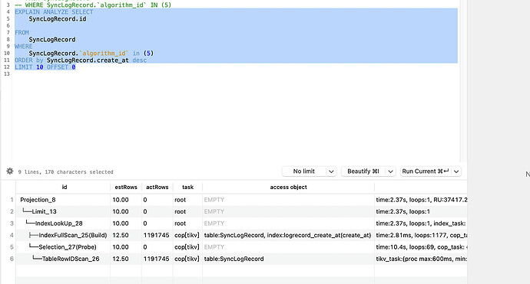
Task: Click the WHERE keyword on line 9
Action: (24, 47)
